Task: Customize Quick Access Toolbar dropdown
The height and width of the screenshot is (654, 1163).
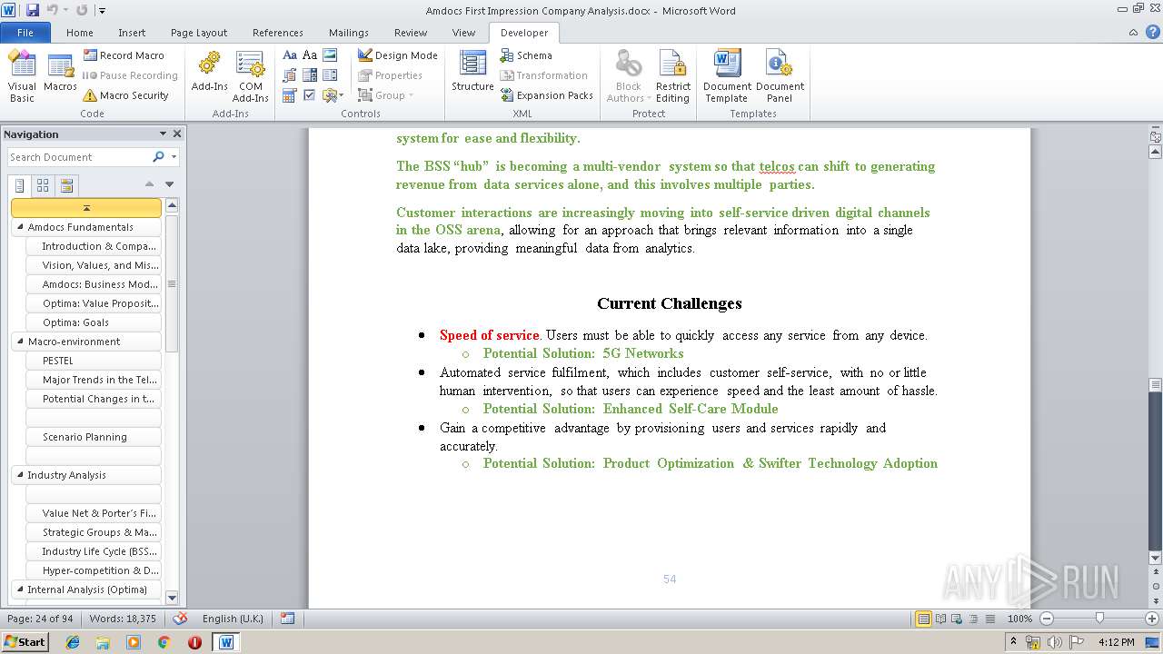Action: [102, 11]
